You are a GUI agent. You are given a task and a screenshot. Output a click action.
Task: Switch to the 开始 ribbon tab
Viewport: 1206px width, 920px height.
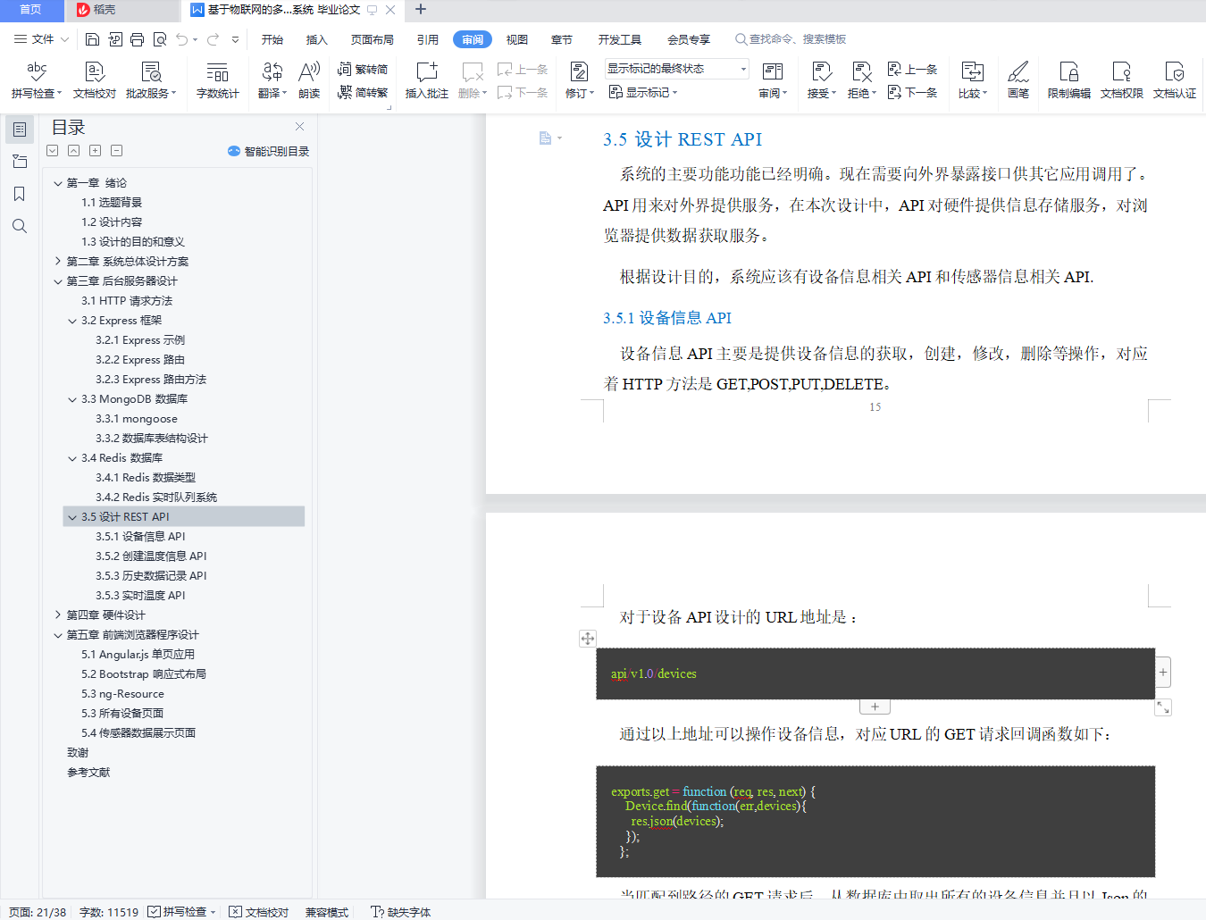[272, 39]
